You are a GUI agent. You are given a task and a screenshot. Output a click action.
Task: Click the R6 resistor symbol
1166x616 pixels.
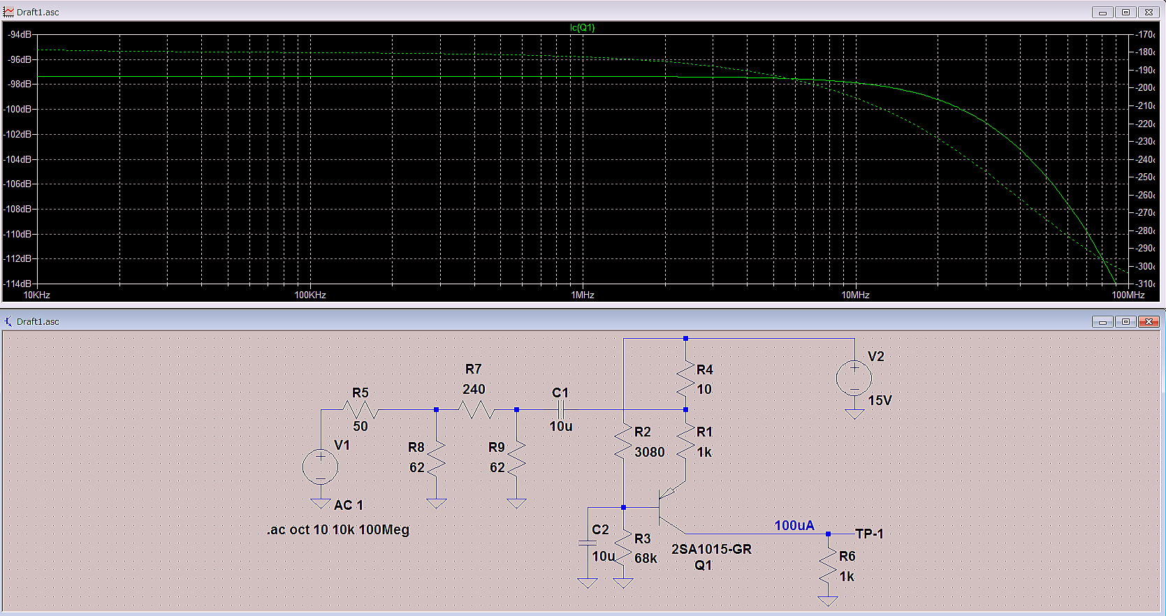coord(828,566)
